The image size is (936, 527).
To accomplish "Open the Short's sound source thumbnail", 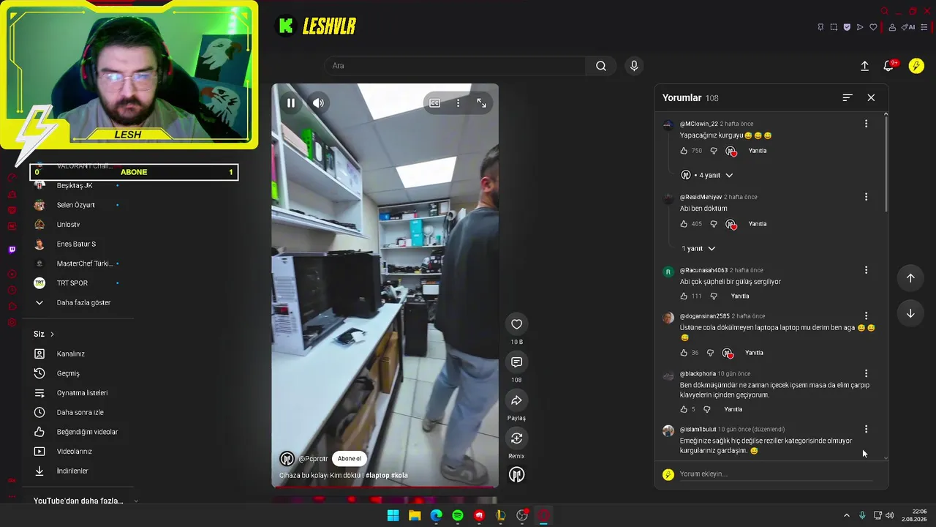I will pyautogui.click(x=516, y=475).
